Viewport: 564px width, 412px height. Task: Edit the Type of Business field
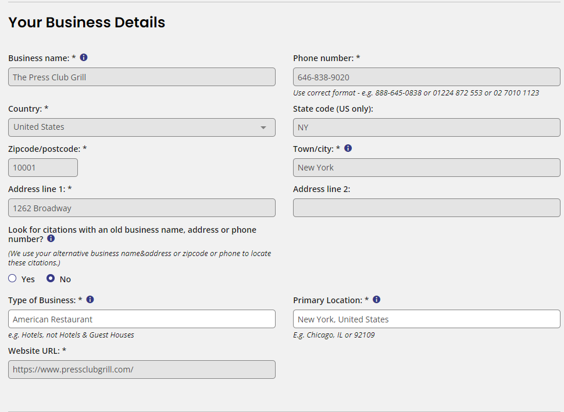[x=142, y=319]
